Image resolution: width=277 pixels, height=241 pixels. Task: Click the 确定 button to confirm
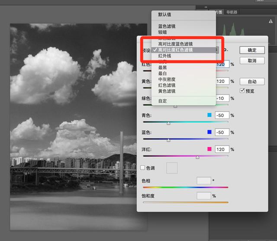point(252,50)
